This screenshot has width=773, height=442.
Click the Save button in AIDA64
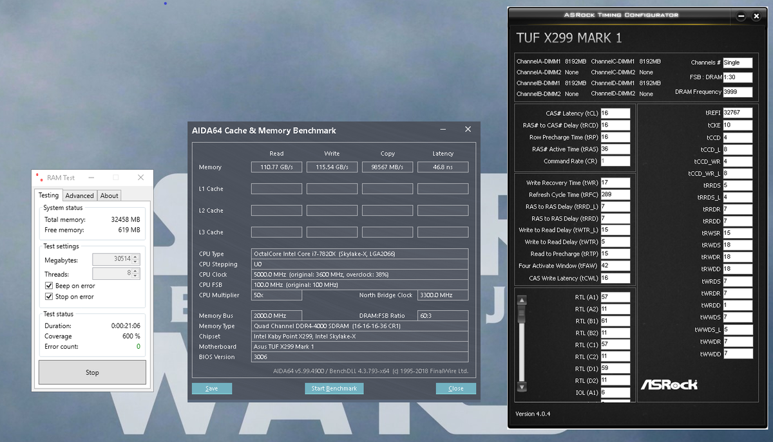[x=212, y=389]
